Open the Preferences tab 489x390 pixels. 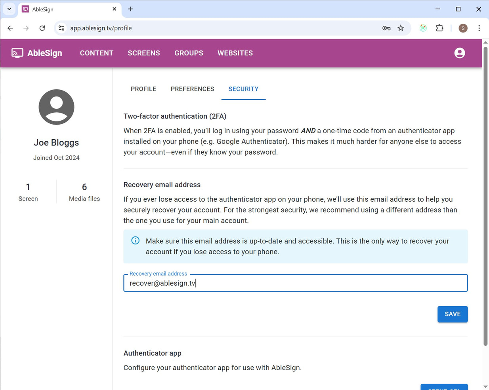coord(192,89)
